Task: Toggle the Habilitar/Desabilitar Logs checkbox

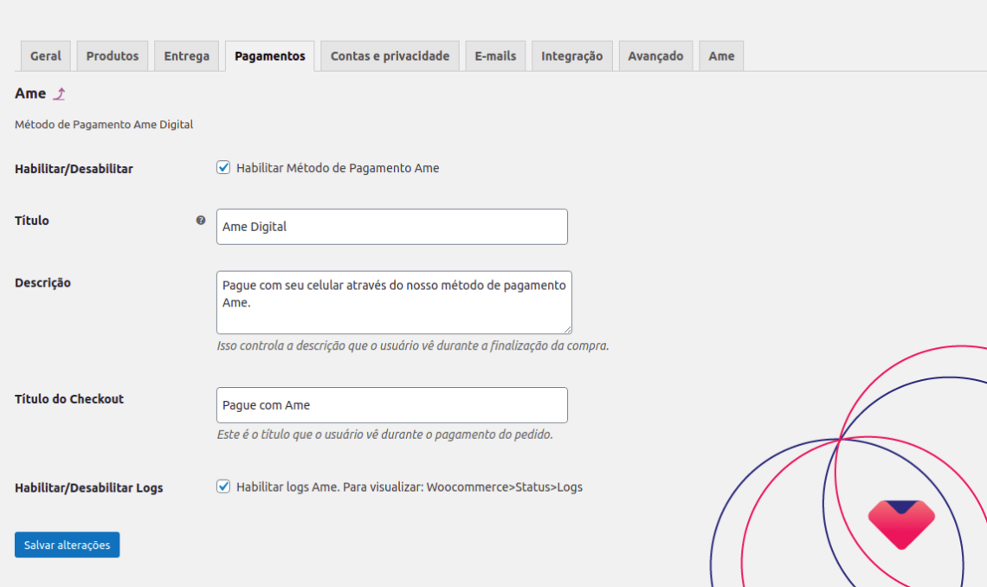Action: tap(223, 487)
